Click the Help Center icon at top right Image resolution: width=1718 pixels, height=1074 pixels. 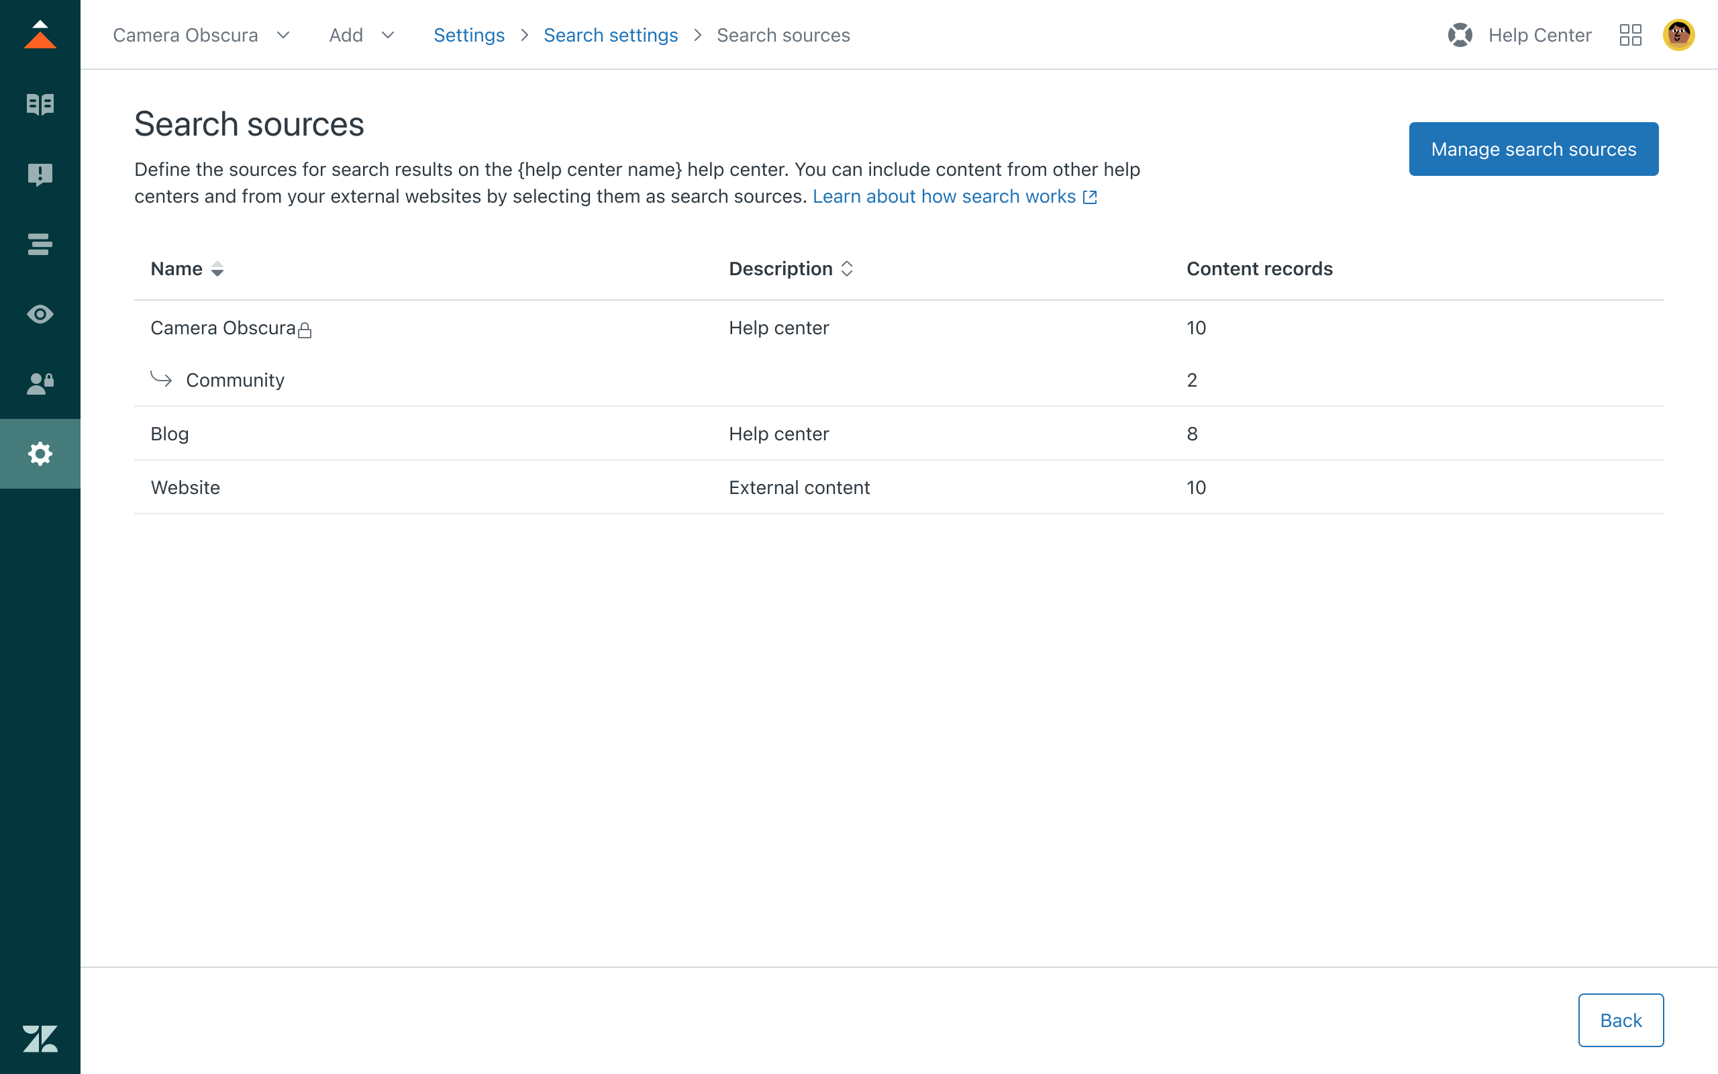click(1460, 35)
